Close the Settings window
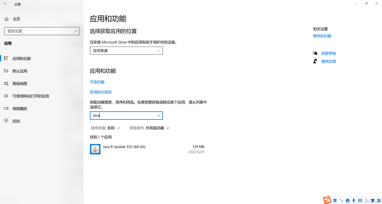 coord(377,4)
